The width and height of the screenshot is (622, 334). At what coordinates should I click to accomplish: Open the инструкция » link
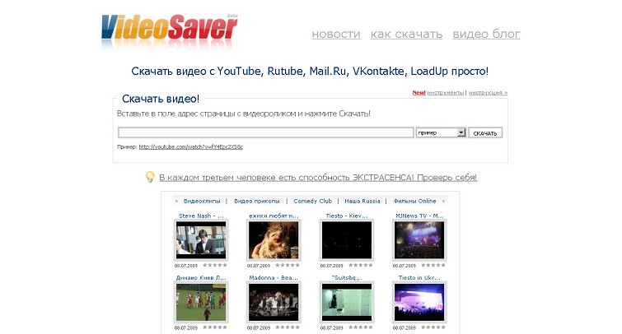point(488,93)
